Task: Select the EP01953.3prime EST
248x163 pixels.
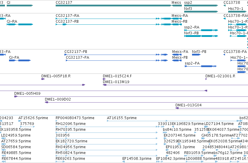Action: pyautogui.click(x=167, y=150)
